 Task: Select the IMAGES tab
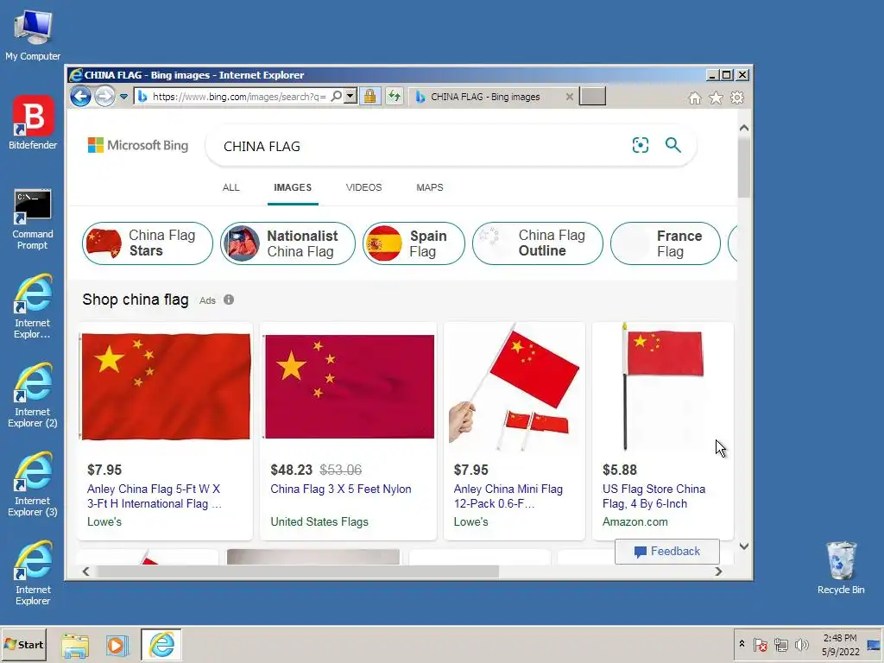pyautogui.click(x=293, y=187)
